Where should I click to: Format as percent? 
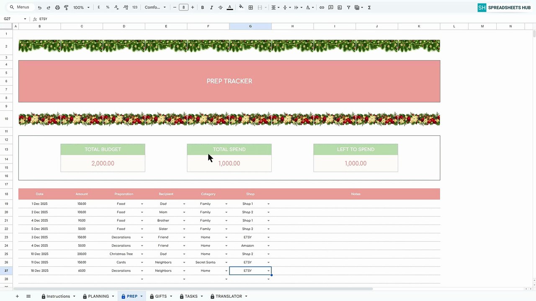pos(108,8)
